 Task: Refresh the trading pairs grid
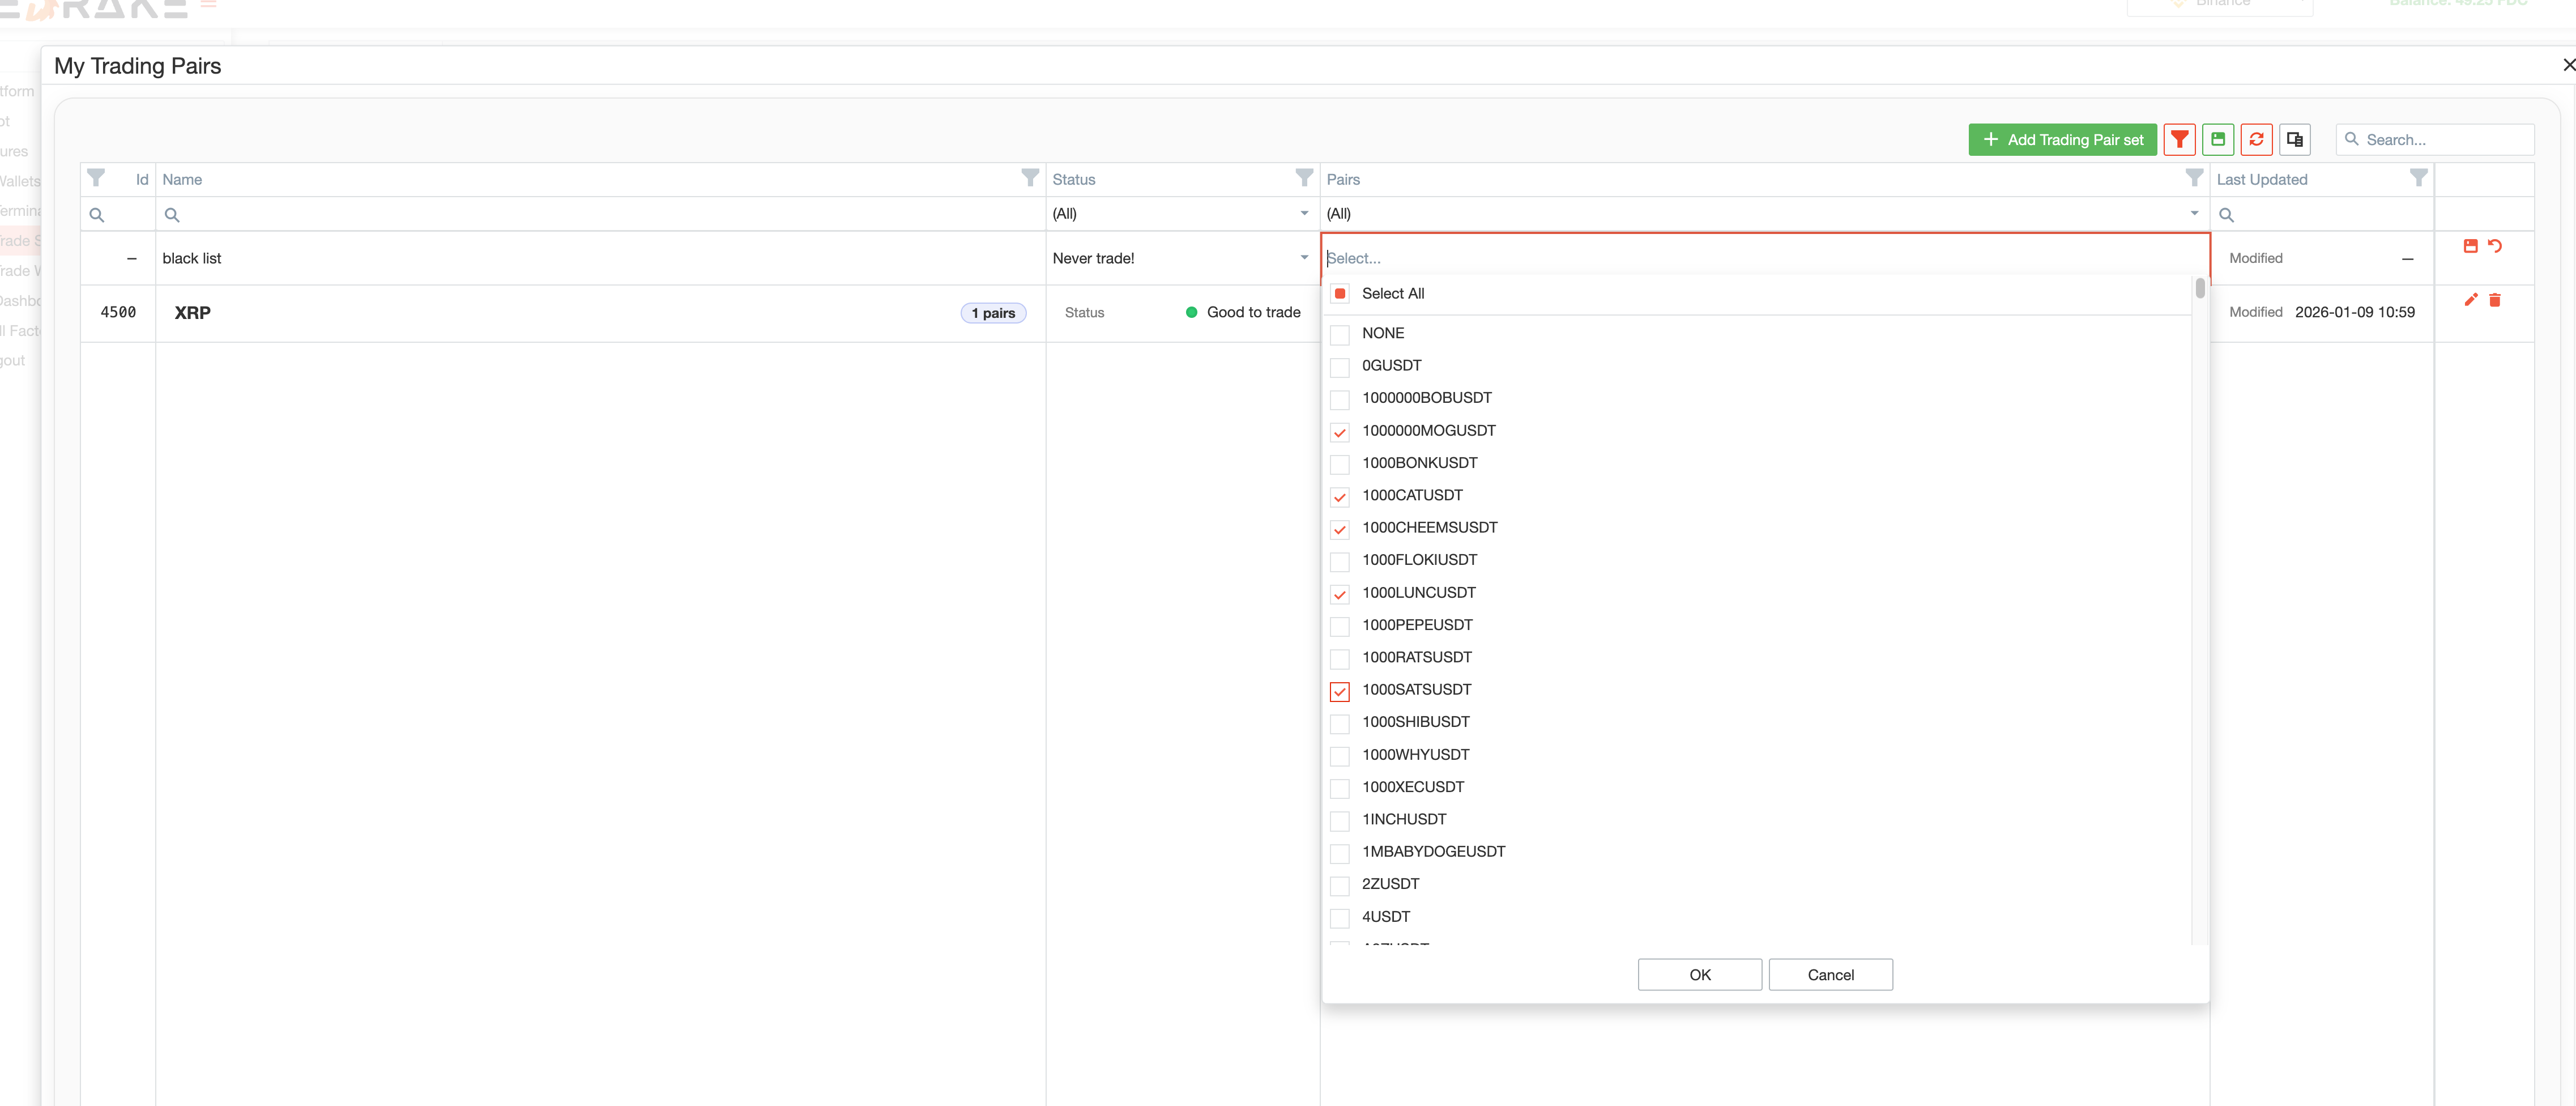[2257, 139]
